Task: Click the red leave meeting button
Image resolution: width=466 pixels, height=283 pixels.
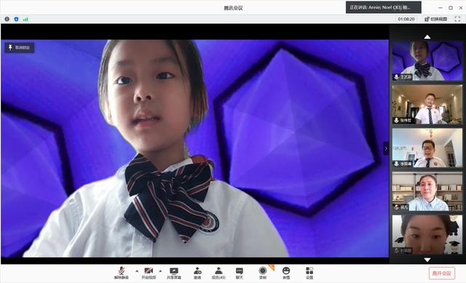Action: 442,274
